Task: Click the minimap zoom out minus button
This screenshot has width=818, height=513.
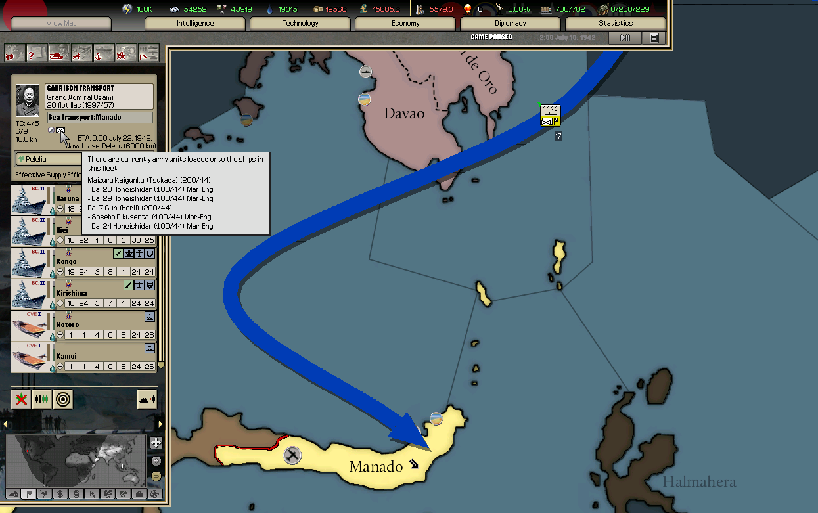Action: [156, 476]
